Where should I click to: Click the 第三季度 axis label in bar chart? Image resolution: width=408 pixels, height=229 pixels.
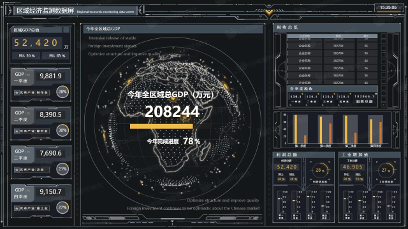351,146
